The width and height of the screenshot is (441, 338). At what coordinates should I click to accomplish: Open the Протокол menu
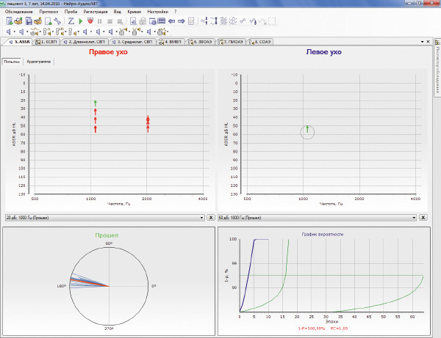[x=49, y=12]
